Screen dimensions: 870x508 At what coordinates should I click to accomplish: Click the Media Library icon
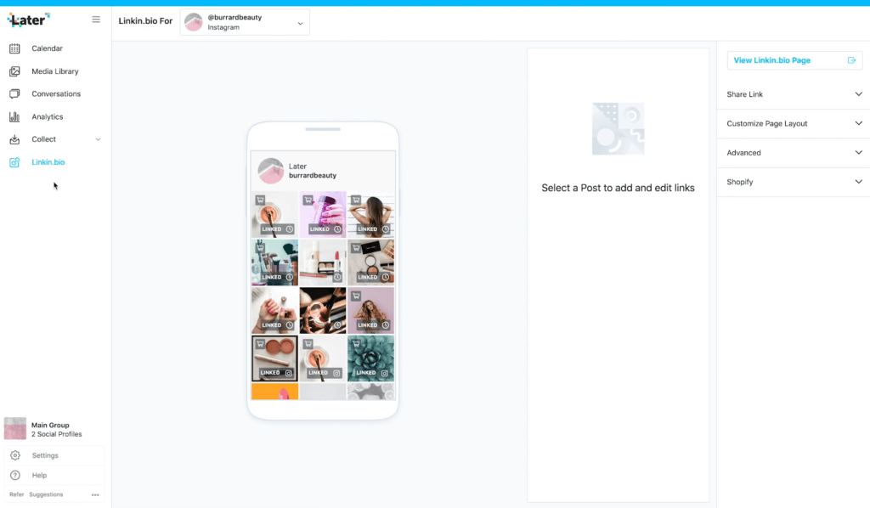pyautogui.click(x=14, y=71)
